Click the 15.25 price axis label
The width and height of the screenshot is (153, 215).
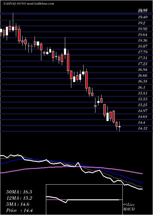pos(143,105)
